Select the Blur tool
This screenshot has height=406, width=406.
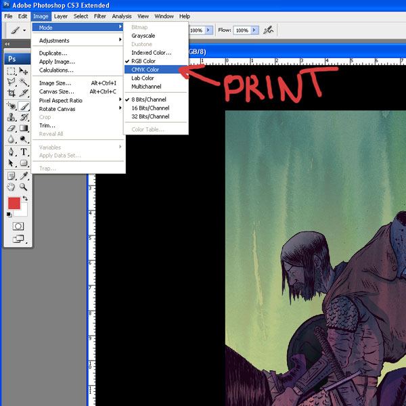11,139
